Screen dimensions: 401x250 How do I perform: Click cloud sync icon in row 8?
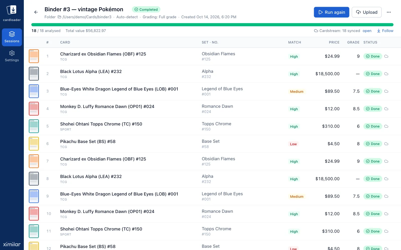386,179
